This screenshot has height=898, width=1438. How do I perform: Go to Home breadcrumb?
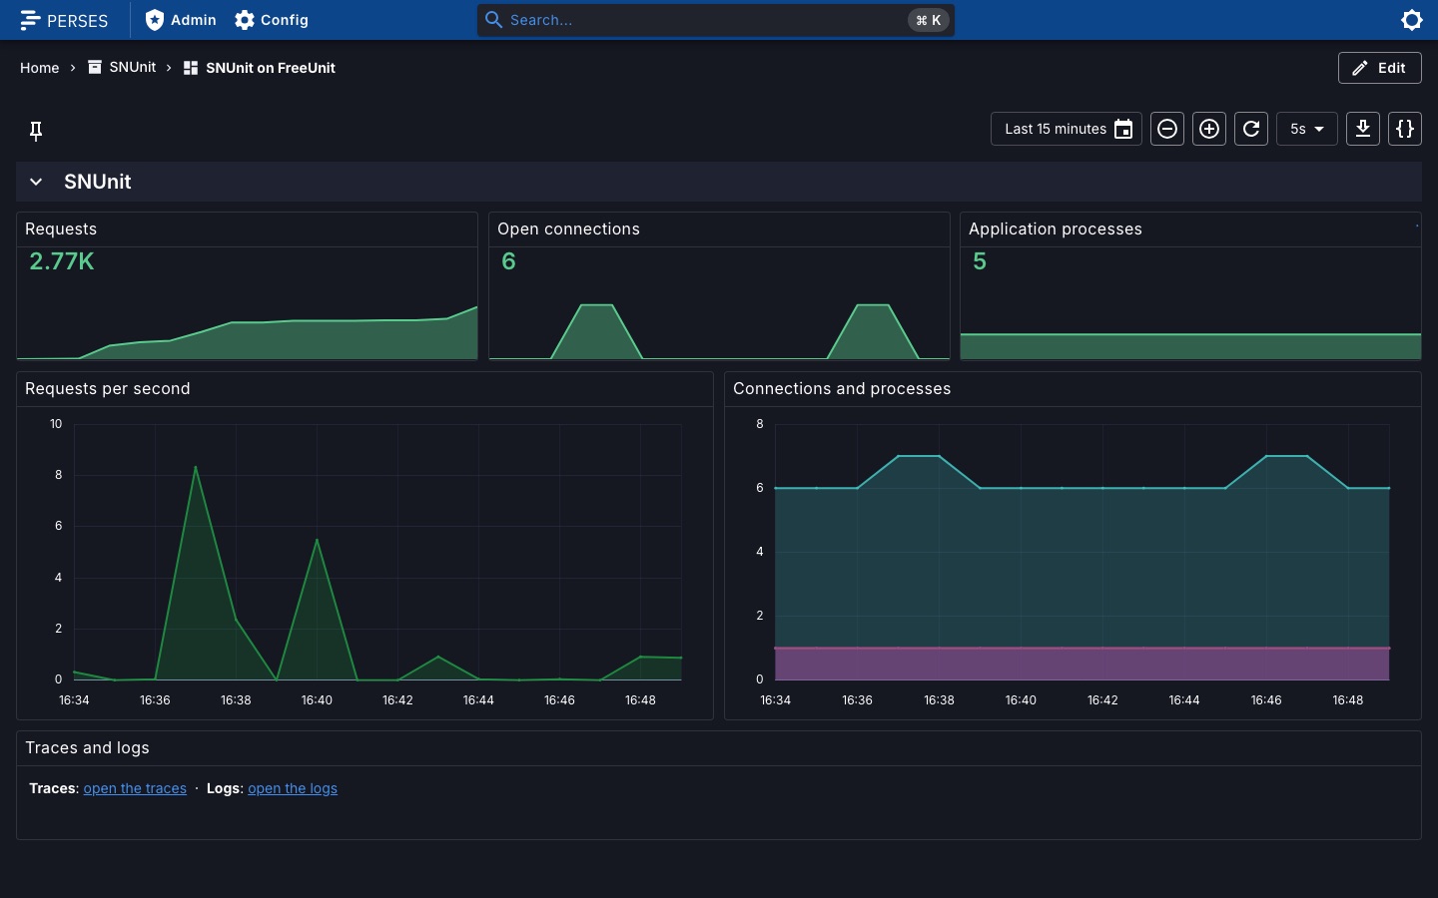(x=40, y=68)
